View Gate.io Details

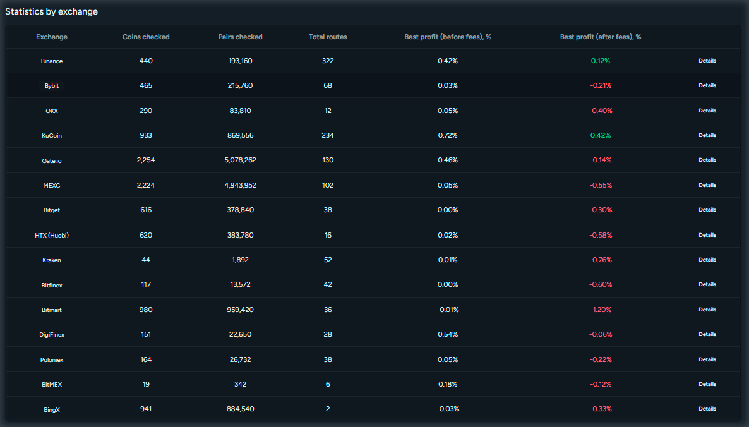707,160
